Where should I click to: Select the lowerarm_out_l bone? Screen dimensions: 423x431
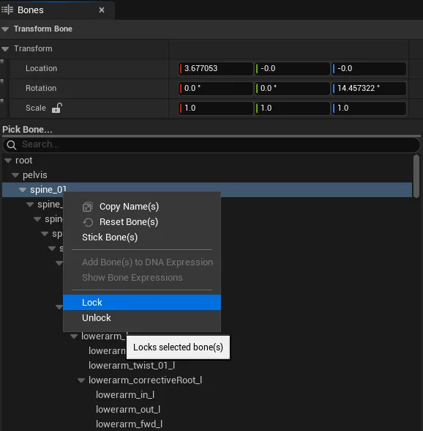coord(128,410)
